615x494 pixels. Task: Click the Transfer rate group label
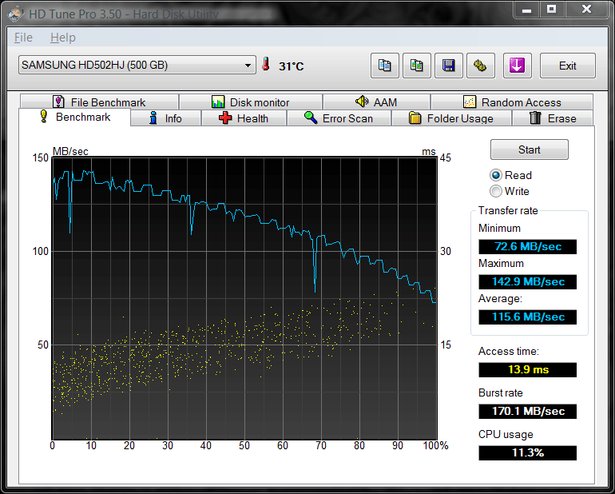tap(508, 211)
